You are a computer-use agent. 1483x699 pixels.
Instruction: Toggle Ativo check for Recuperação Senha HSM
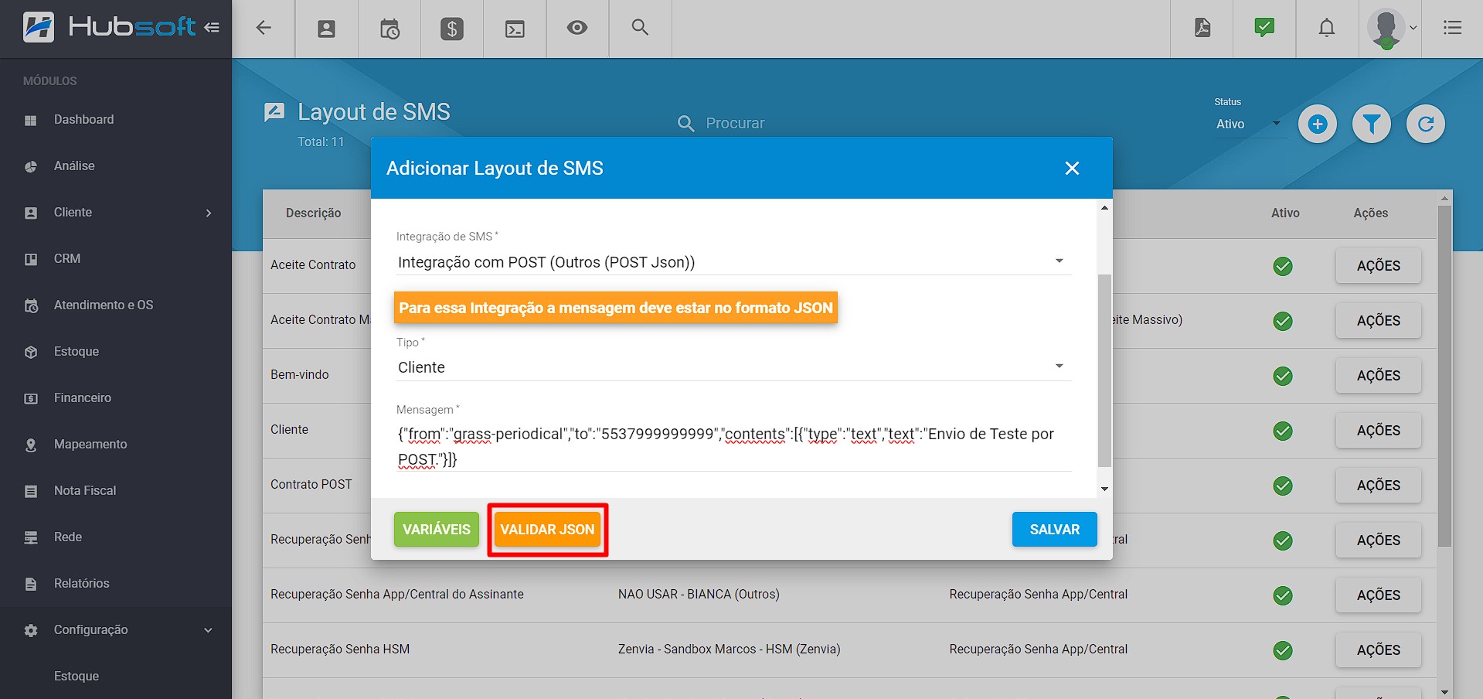[x=1283, y=650]
